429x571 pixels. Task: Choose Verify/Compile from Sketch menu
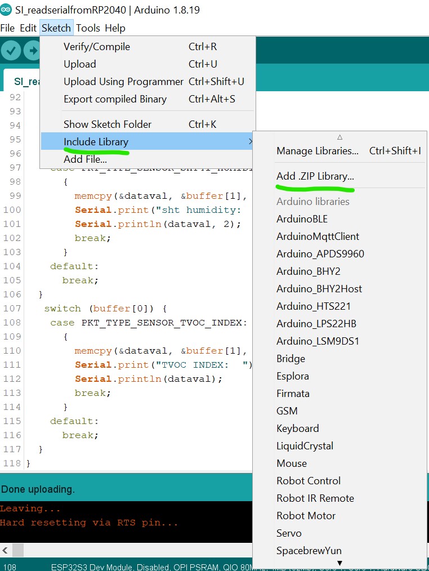pos(148,47)
